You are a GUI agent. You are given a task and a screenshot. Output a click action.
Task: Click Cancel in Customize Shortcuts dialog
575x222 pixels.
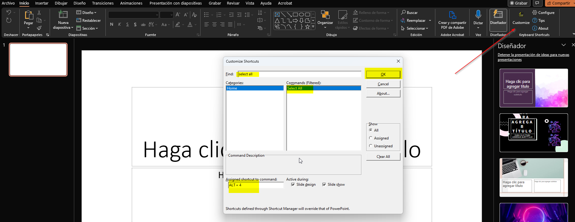(x=383, y=84)
